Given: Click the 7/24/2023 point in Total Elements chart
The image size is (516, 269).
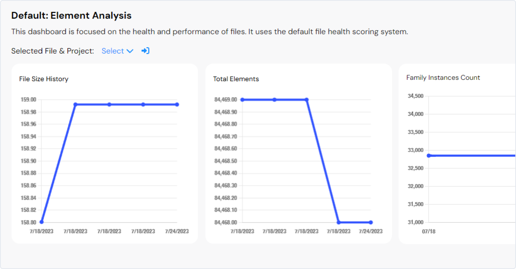Looking at the screenshot, I should click(371, 222).
